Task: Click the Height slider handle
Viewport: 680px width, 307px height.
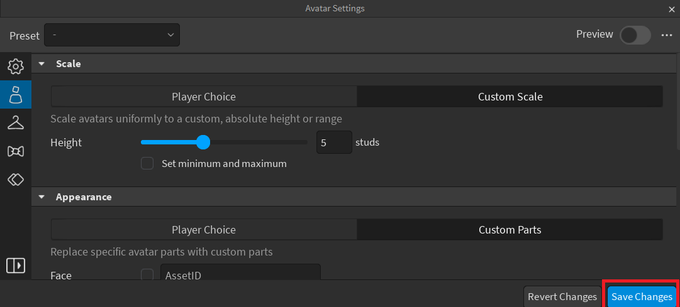Action: point(203,143)
